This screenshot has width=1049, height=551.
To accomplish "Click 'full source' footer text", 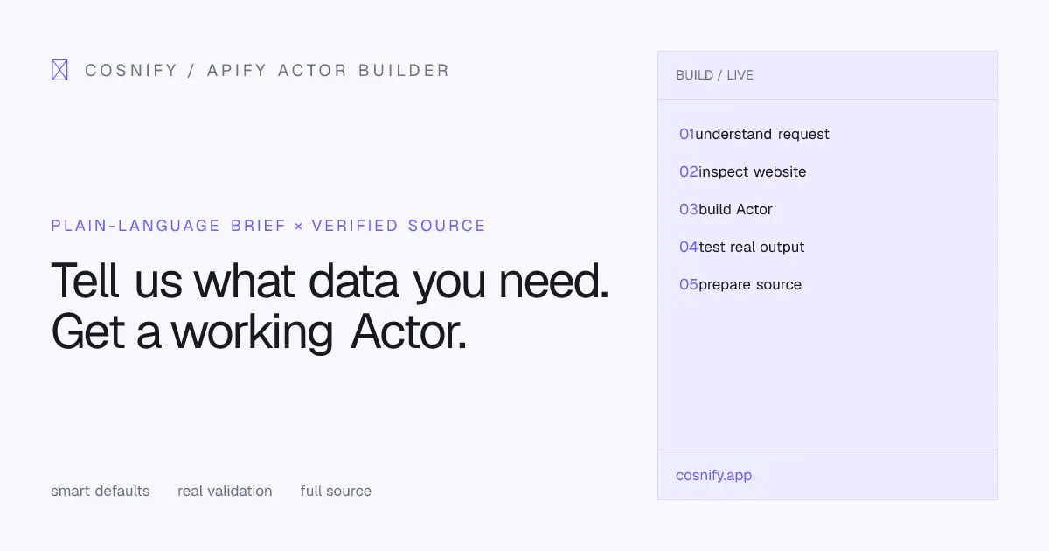I will pos(336,491).
